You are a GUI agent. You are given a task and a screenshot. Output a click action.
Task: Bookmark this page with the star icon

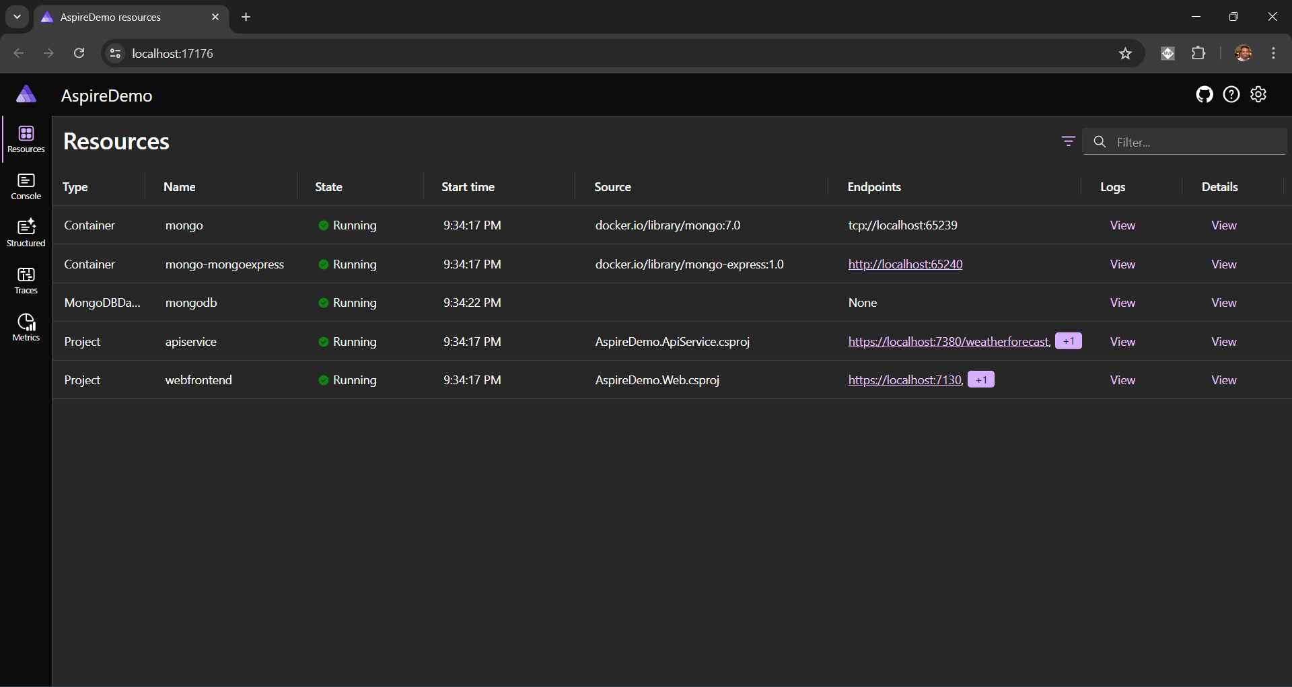click(1125, 53)
